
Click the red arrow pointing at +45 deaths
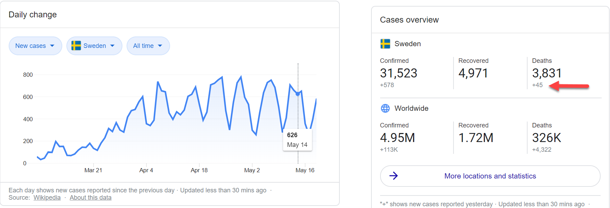[x=569, y=86]
